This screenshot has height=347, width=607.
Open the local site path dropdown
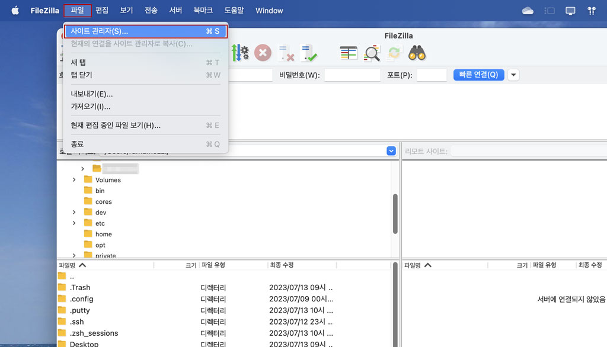(391, 151)
